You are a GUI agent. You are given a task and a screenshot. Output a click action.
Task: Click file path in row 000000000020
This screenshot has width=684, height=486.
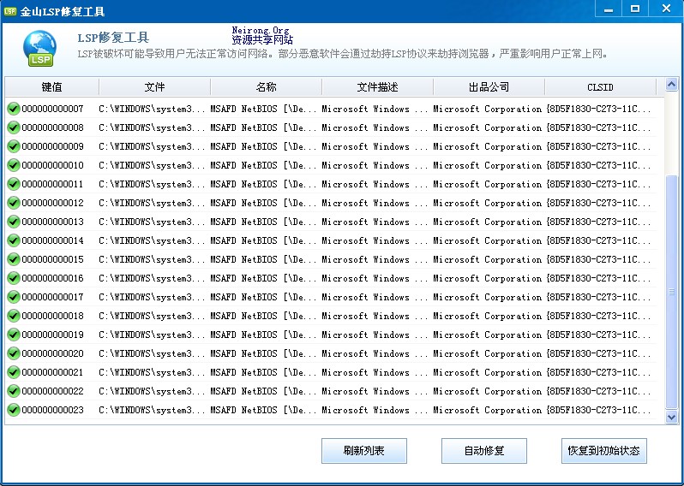pos(152,353)
